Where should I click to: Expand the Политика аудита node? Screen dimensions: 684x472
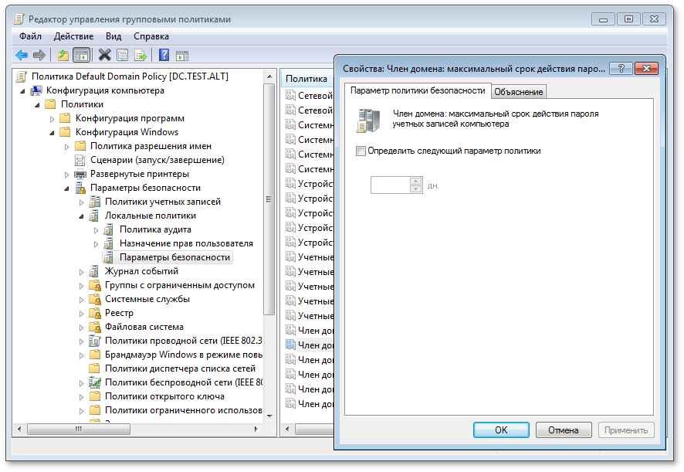[97, 229]
